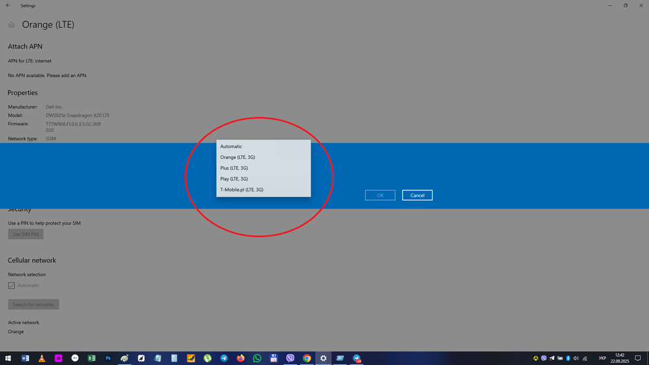Launch Firefox from the taskbar
This screenshot has width=649, height=365.
240,359
